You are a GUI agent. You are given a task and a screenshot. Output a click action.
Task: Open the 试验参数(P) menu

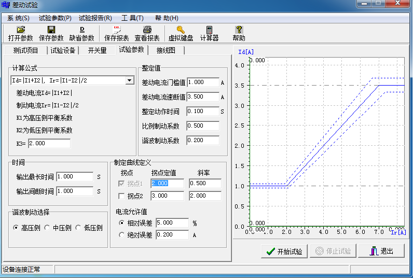55,18
